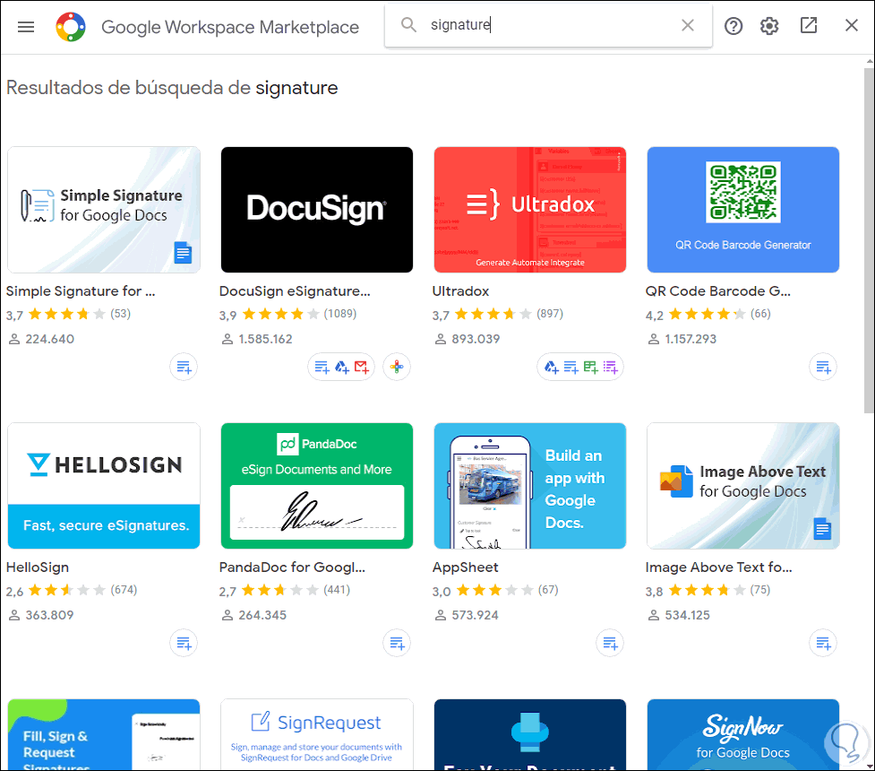875x771 pixels.
Task: Close the Marketplace dialog
Action: click(851, 25)
